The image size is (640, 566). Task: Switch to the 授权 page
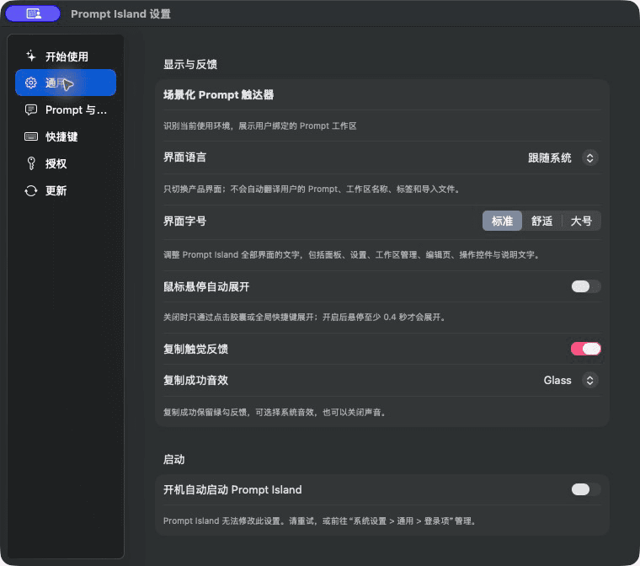pos(66,163)
